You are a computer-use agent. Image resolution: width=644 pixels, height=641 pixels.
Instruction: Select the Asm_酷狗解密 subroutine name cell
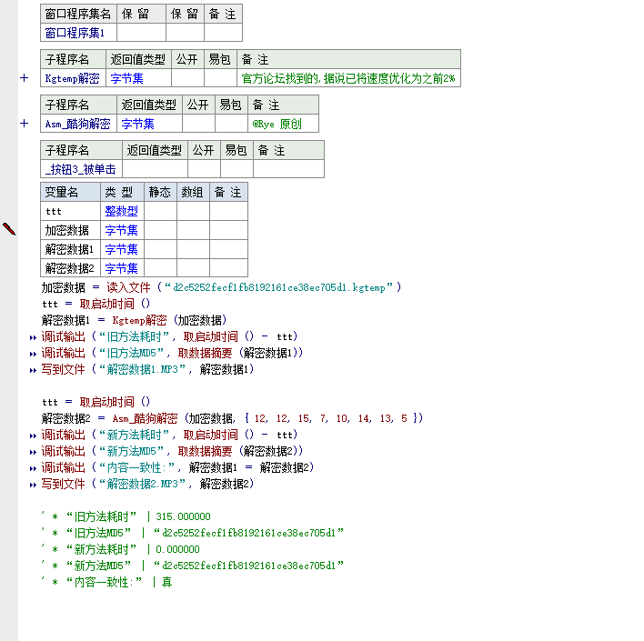click(x=78, y=123)
